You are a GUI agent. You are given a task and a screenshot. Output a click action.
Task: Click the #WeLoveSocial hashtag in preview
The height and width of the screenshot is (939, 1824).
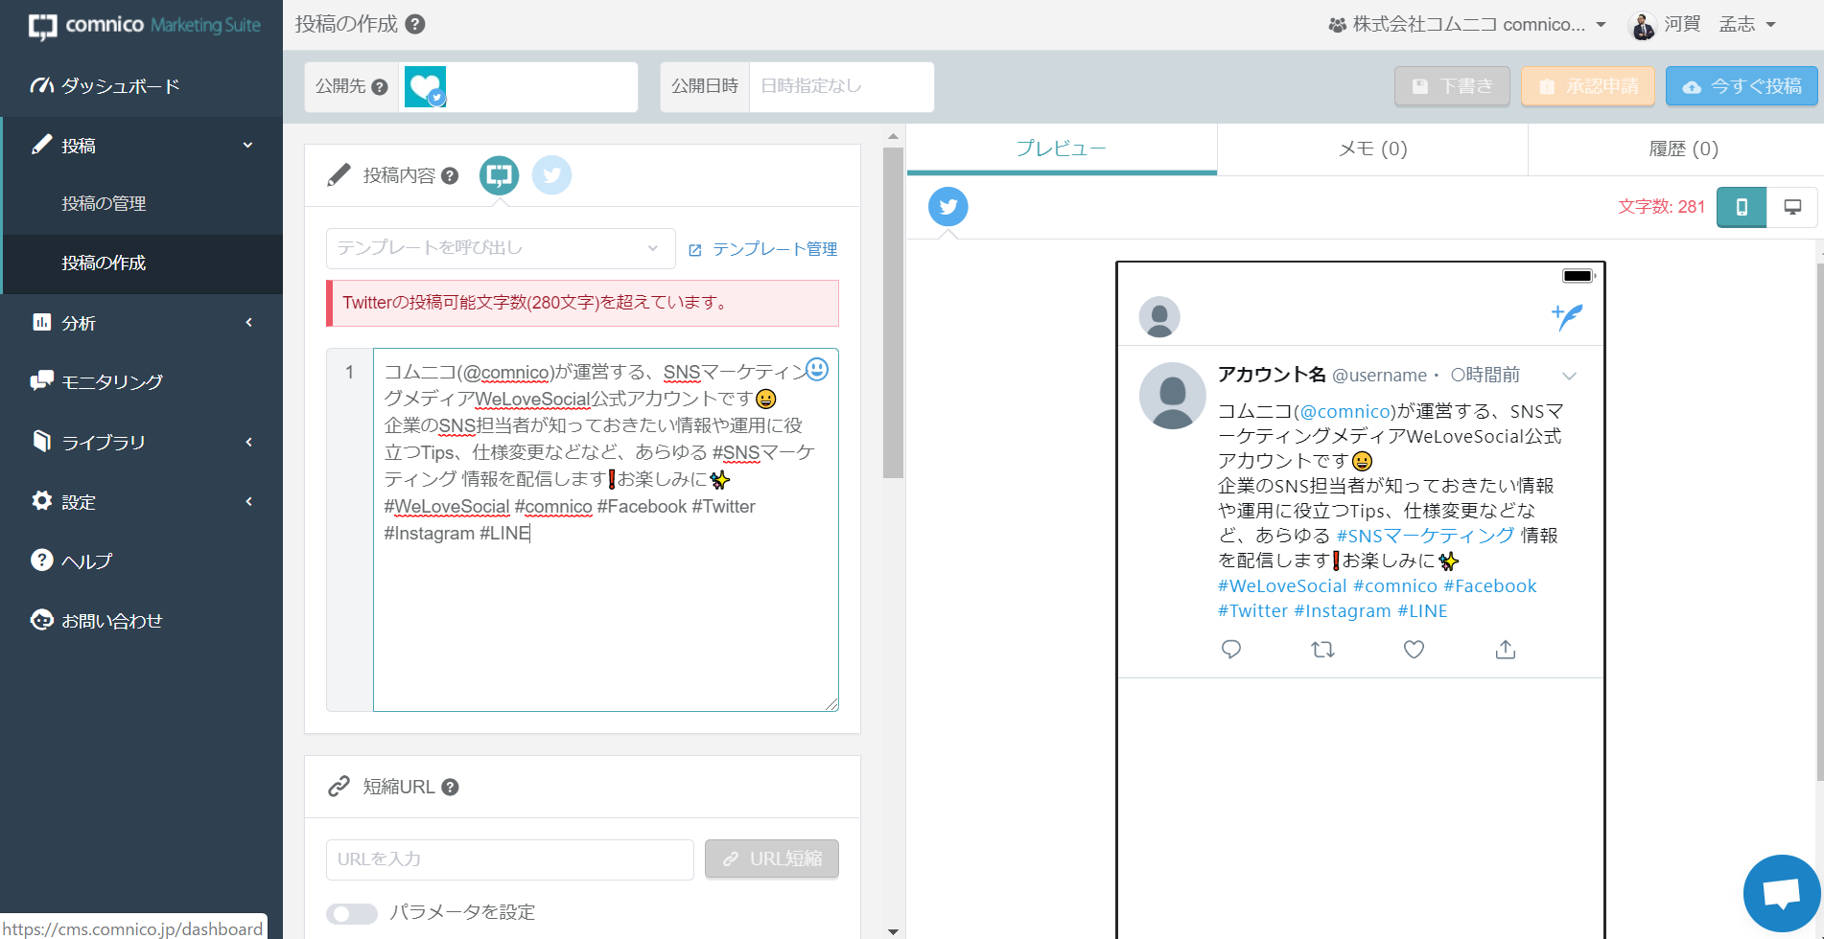tap(1282, 585)
